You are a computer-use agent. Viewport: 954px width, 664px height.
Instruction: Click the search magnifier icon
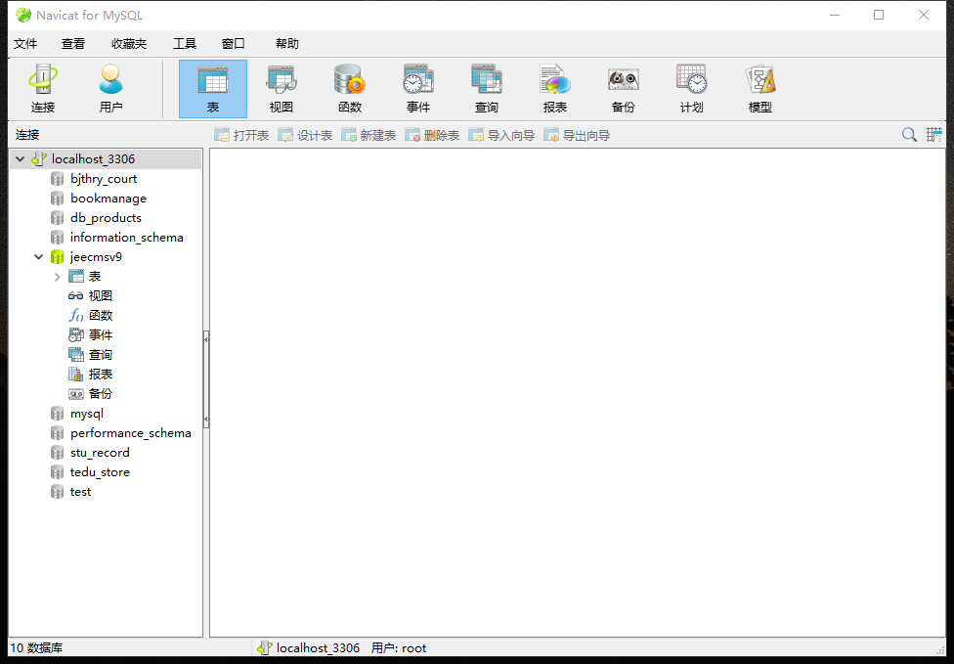coord(909,135)
